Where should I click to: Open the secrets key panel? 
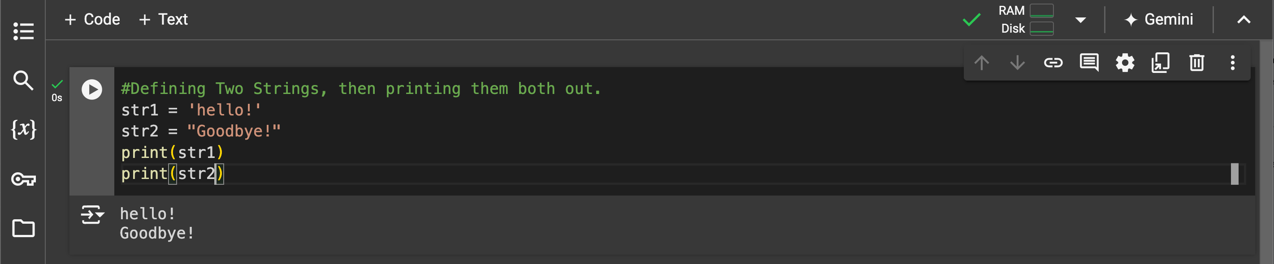[x=23, y=179]
